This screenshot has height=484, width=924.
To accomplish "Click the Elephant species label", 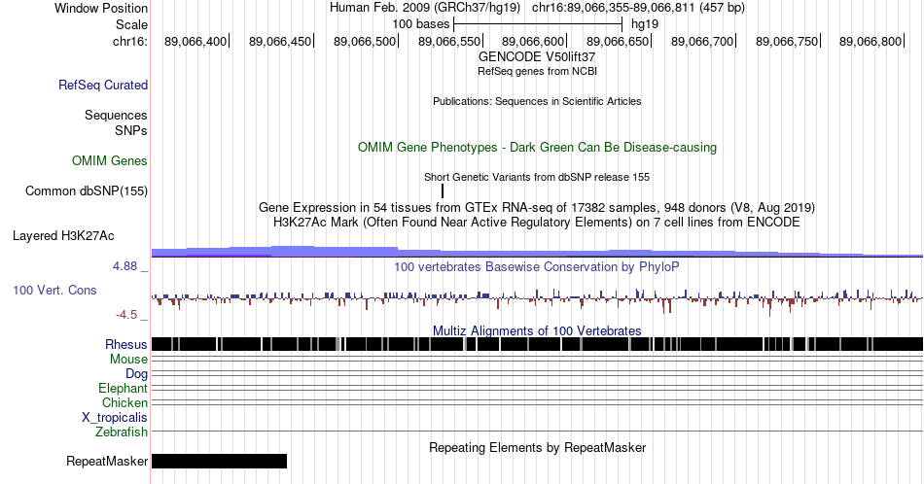I will pyautogui.click(x=124, y=389).
